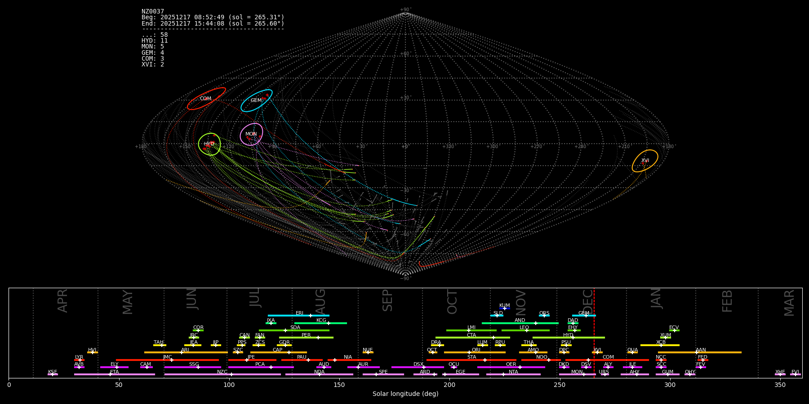Click the Solar longitude axis label

405,394
